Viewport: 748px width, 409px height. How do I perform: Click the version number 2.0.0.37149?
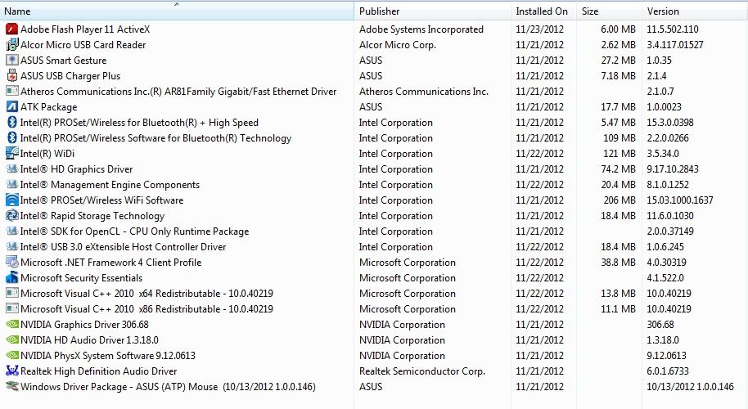670,231
